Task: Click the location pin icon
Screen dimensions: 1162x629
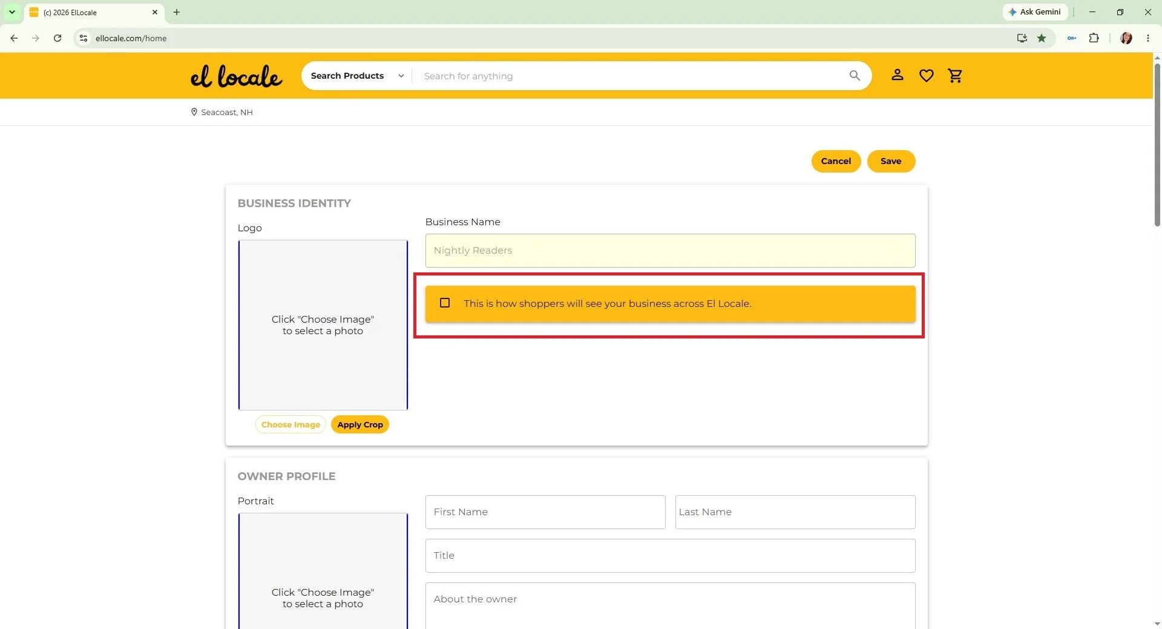Action: (194, 112)
